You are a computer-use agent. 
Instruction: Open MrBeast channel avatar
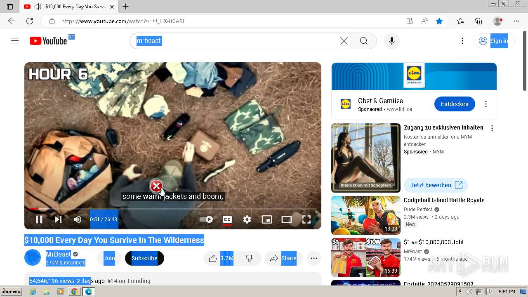33,258
